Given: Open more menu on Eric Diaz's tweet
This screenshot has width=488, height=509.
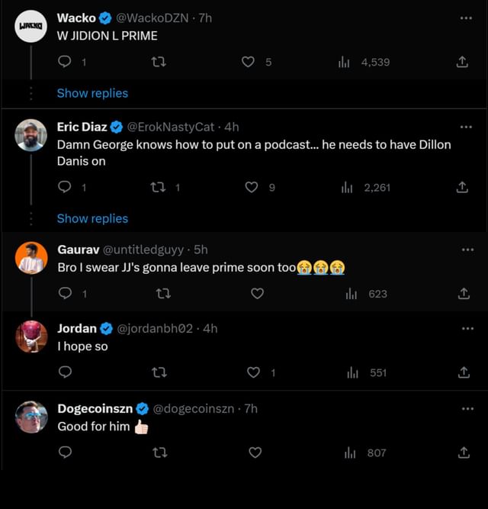Looking at the screenshot, I should pyautogui.click(x=467, y=127).
